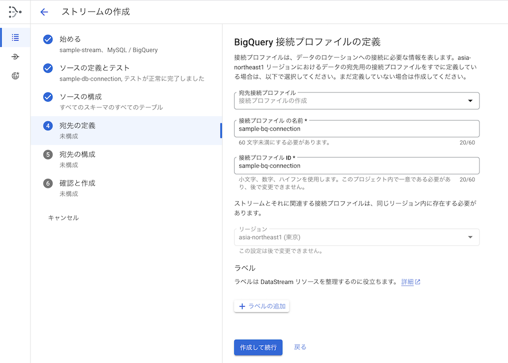Screen dimensions: 508x363
Task: Click the BigQuery 接続プロファイルの定義 heading
Action: 307,42
